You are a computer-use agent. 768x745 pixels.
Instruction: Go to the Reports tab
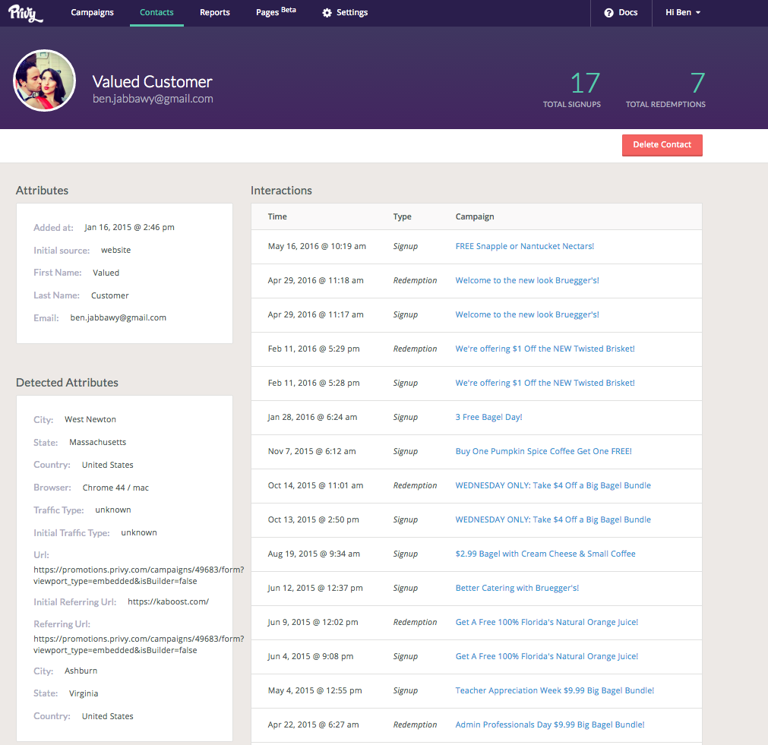tap(215, 13)
